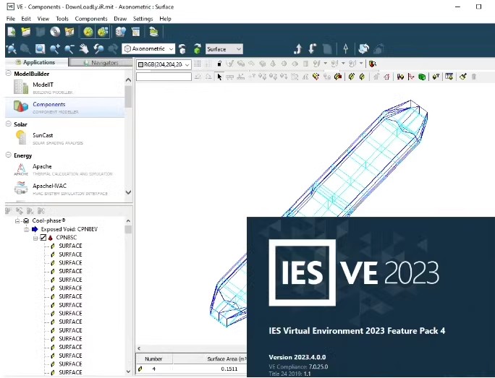Collapse the Cool-phase tree node
Viewport: 495px width, 378px height.
tap(17, 220)
